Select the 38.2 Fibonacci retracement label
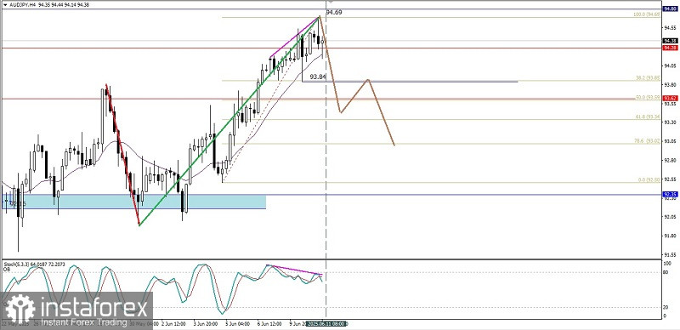The width and height of the screenshot is (680, 330). 648,78
